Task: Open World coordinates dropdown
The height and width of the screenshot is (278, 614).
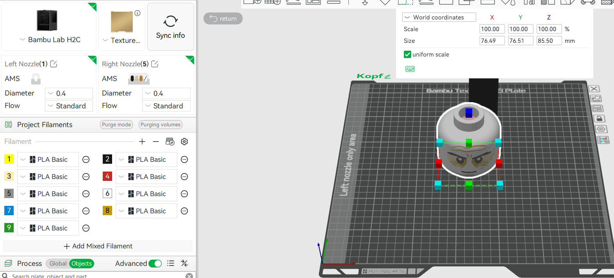Action: click(439, 17)
